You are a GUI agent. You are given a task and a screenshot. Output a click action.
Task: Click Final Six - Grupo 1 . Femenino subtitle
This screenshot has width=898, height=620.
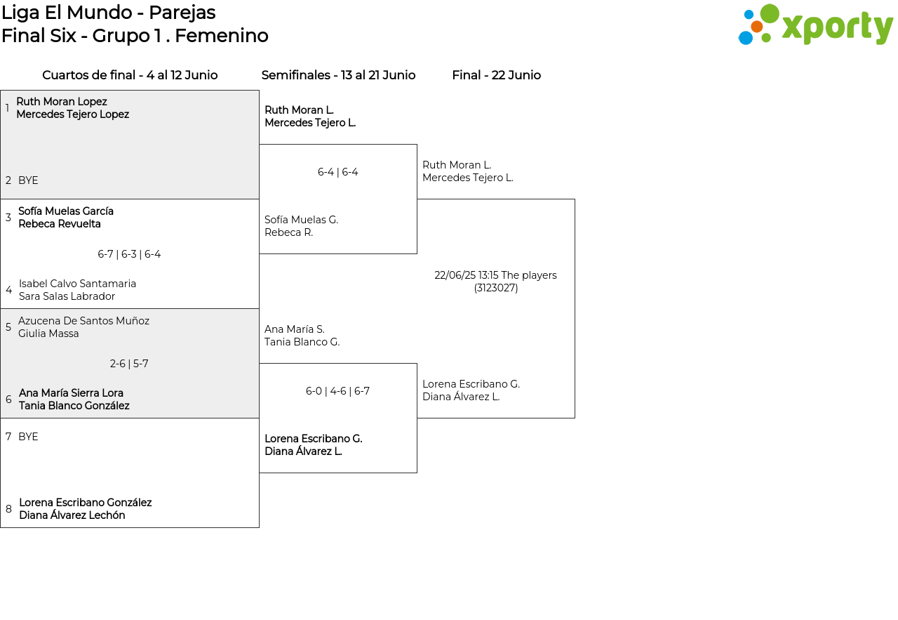coord(135,36)
